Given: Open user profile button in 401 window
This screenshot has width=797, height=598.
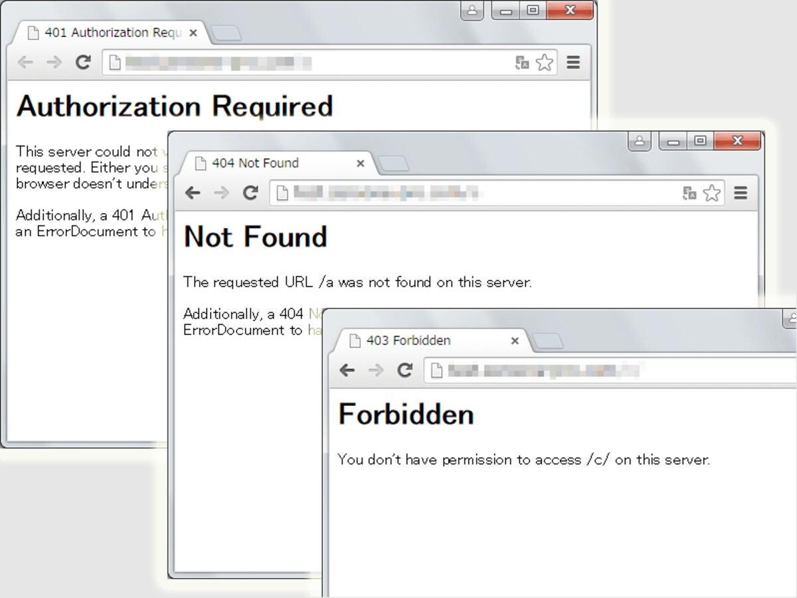Looking at the screenshot, I should tap(472, 11).
